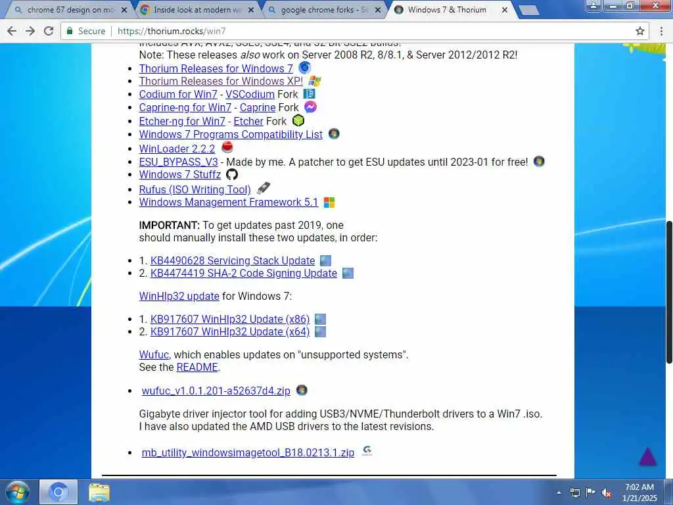
Task: Open Chrome's three-dot menu
Action: 661,31
